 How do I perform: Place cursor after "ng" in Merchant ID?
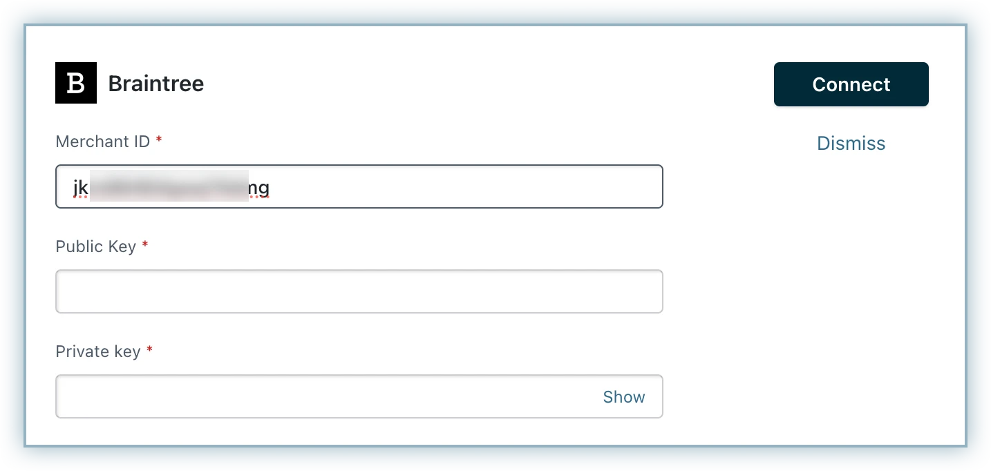(270, 186)
